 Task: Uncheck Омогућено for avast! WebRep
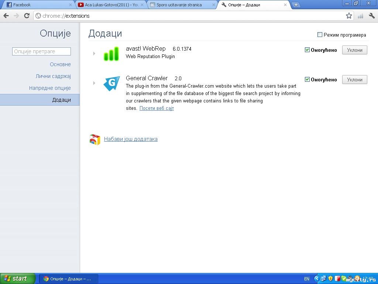tap(307, 50)
